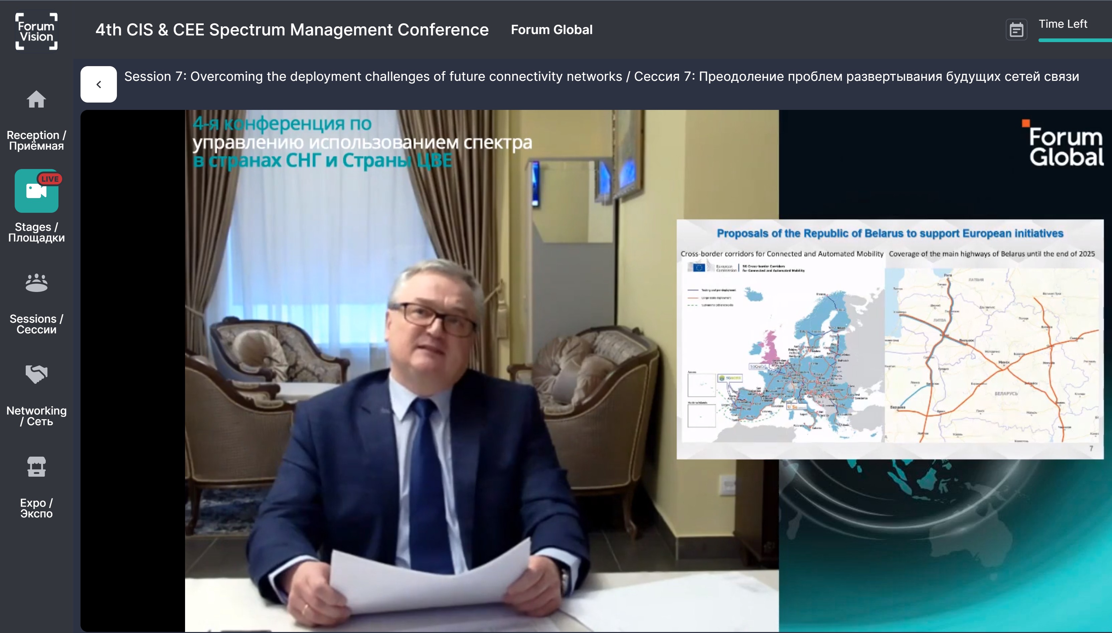Go back with the chevron button
The image size is (1112, 633).
click(x=99, y=84)
